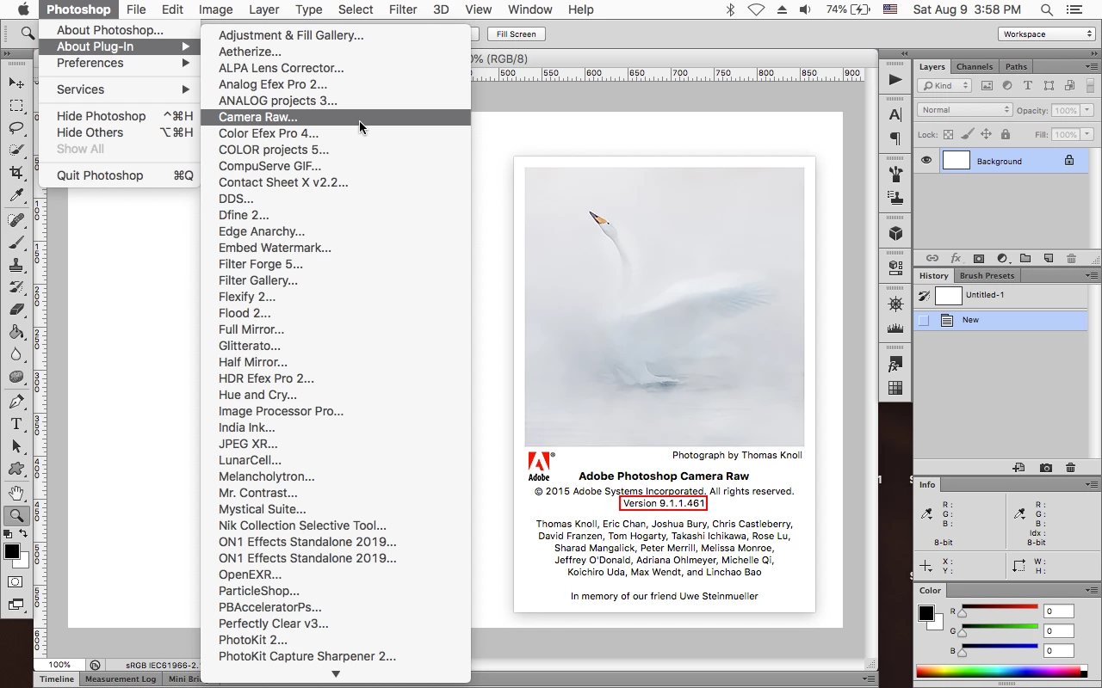The height and width of the screenshot is (688, 1102).
Task: Pick the Quick Selection tool
Action: pyautogui.click(x=16, y=150)
